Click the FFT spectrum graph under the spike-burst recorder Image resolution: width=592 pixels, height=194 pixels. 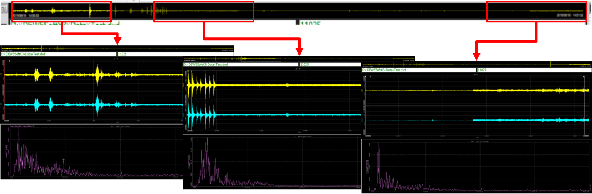click(x=272, y=161)
